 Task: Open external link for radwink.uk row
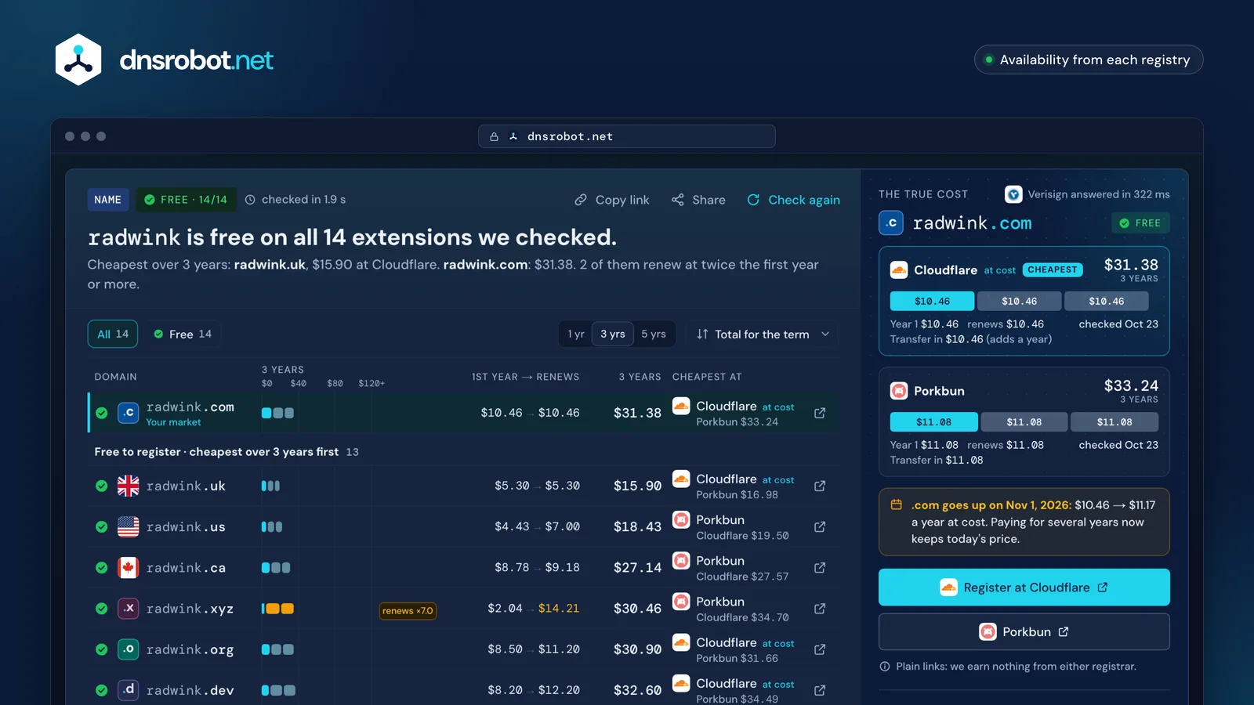pos(820,486)
